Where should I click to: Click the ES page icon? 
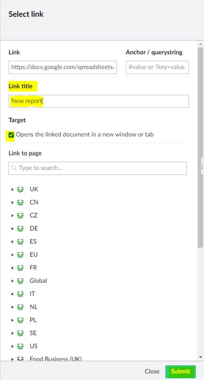pyautogui.click(x=20, y=241)
